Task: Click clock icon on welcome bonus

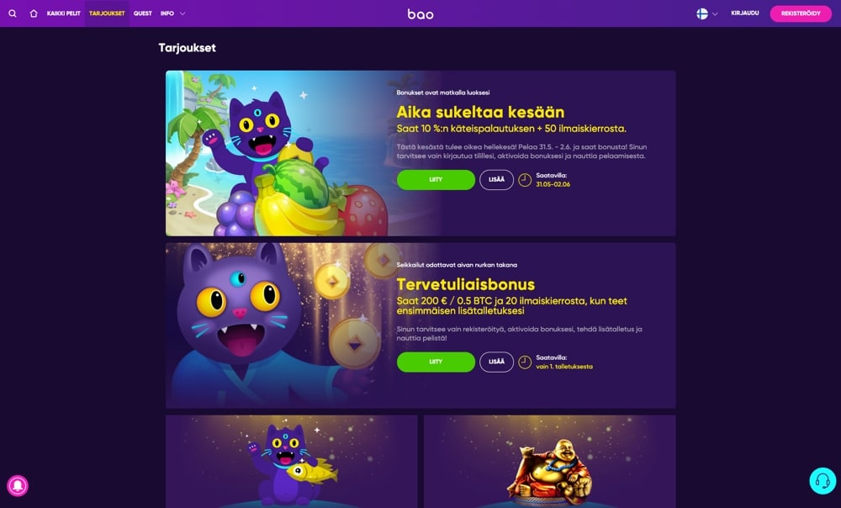Action: [x=525, y=362]
